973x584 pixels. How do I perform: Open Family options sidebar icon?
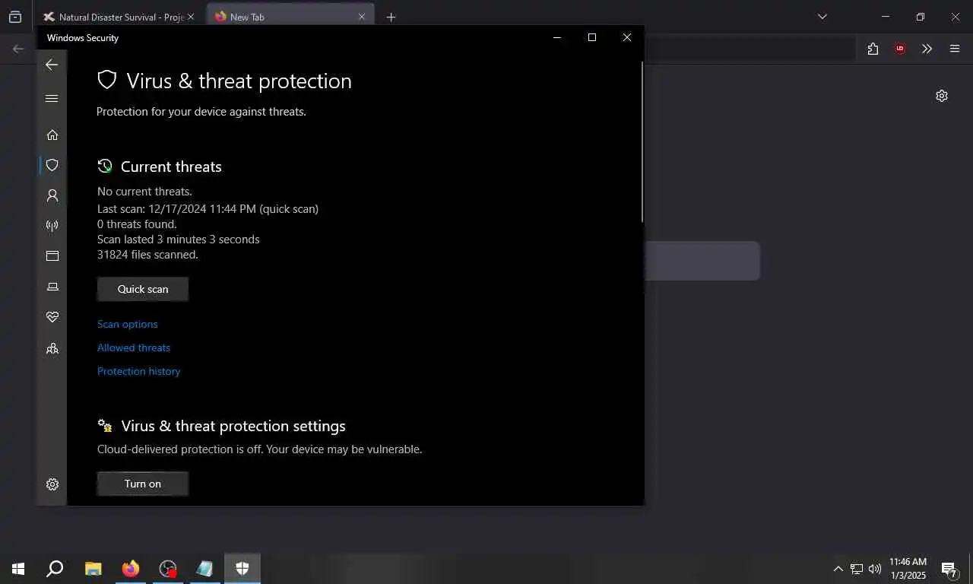pyautogui.click(x=52, y=348)
